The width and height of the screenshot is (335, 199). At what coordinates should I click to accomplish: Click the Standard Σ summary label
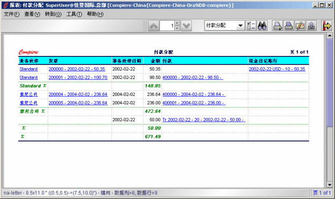click(33, 86)
